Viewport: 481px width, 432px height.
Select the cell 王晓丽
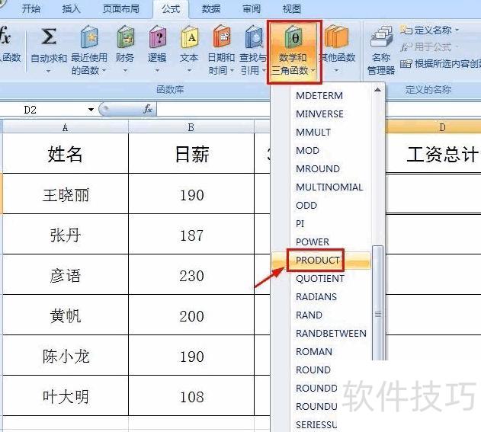(66, 194)
